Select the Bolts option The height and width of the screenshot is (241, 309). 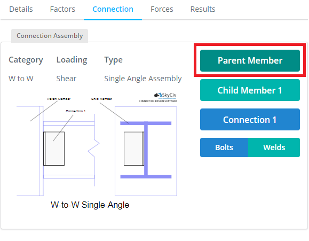(224, 147)
